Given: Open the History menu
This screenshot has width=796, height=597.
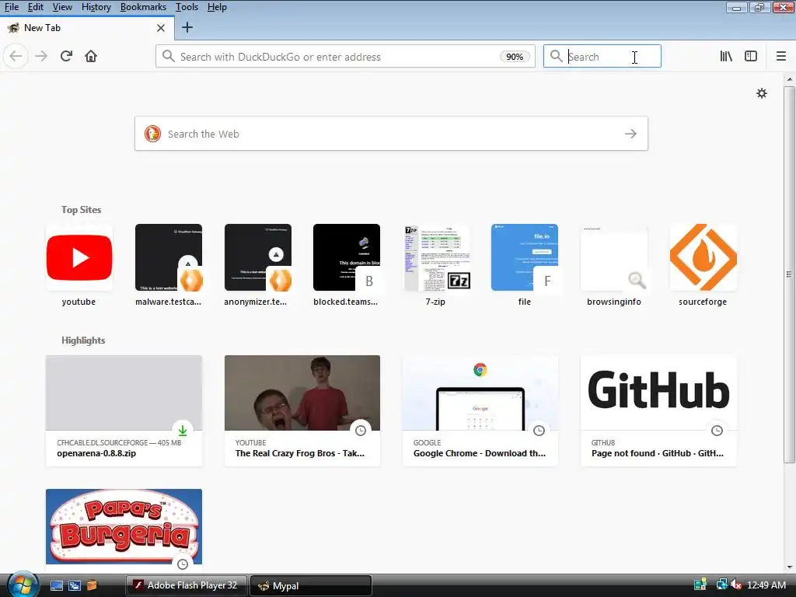Looking at the screenshot, I should point(96,7).
